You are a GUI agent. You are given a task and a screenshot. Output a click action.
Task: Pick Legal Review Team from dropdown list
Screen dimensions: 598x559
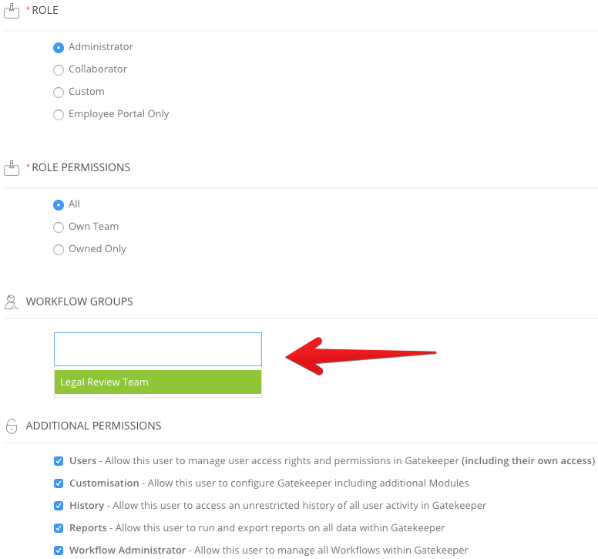click(158, 382)
